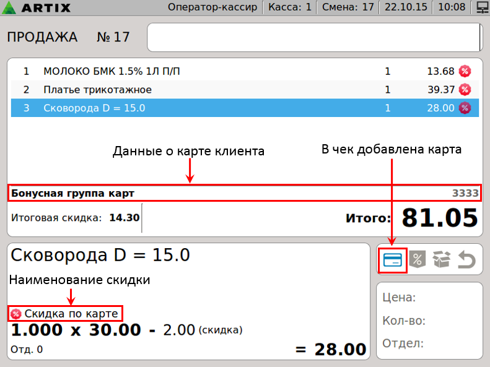Click the Кол-во quantity field
Image resolution: width=490 pixels, height=367 pixels.
(x=429, y=321)
